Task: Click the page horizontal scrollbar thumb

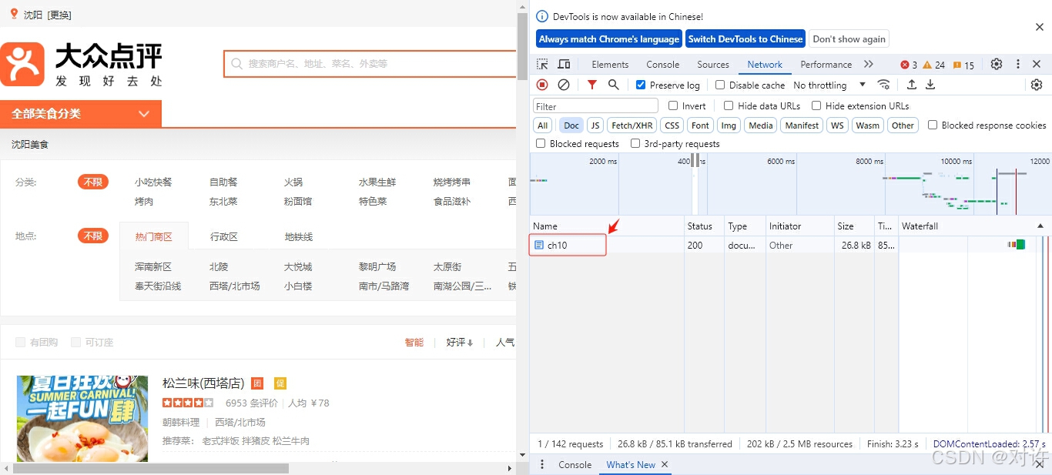Action: (151, 468)
